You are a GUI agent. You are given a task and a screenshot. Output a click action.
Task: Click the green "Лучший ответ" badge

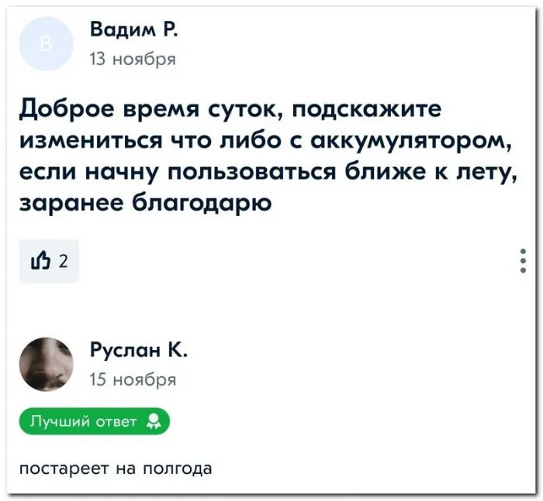94,422
